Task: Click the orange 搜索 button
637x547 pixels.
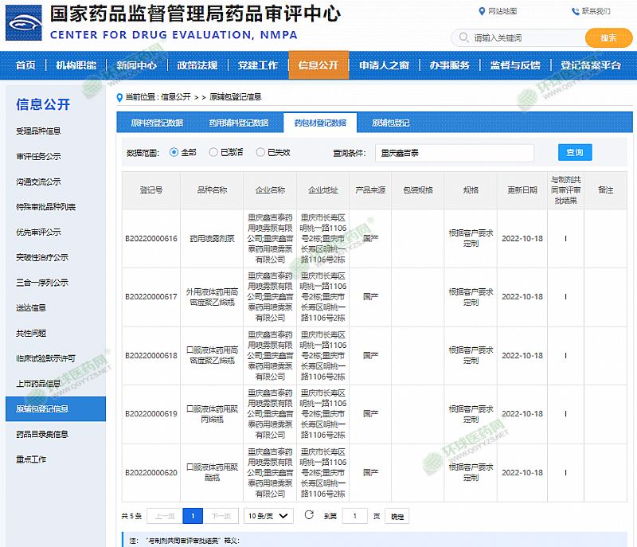Action: pyautogui.click(x=608, y=38)
